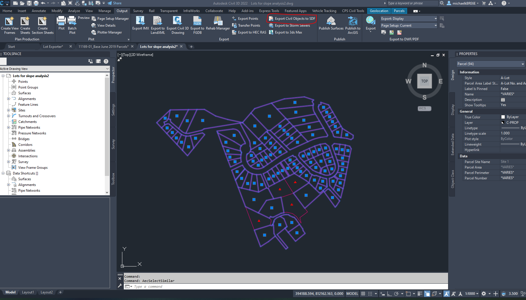Toggle the drawing grid in the status bar
The image size is (526, 300).
coord(363,293)
